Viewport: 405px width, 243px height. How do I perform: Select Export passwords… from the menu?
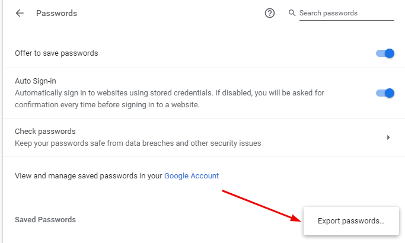[351, 221]
